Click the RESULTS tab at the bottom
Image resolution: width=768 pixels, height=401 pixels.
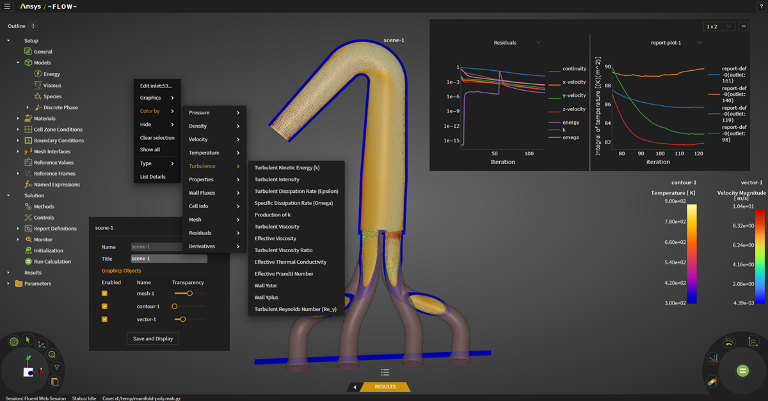[385, 387]
